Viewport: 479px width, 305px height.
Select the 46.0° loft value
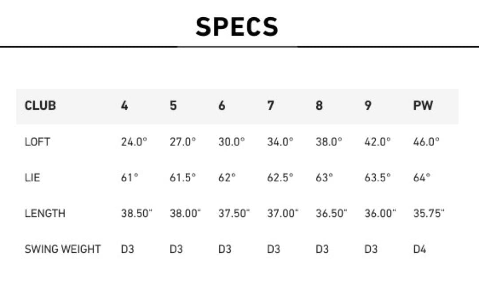(426, 142)
